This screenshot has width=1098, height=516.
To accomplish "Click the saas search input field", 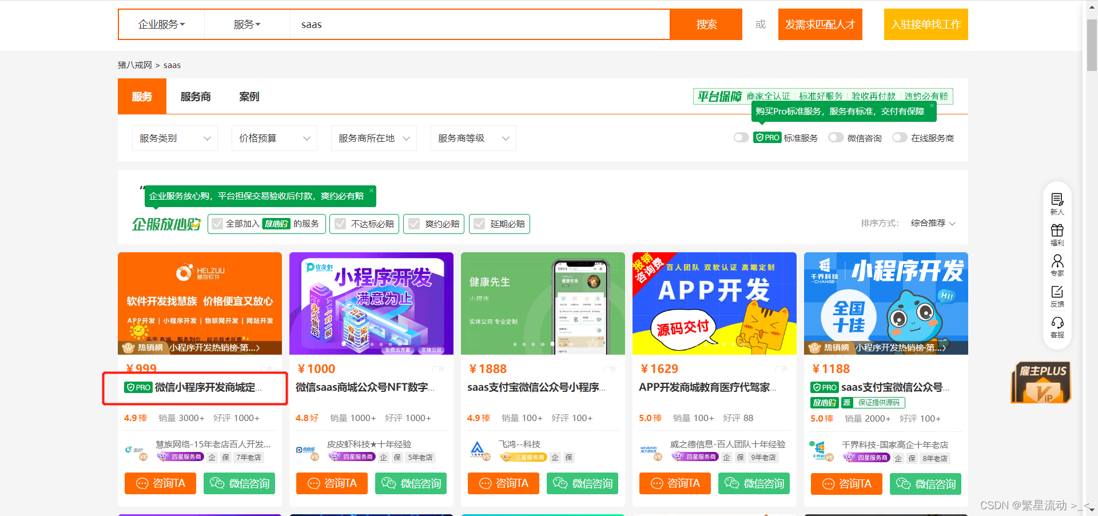I will (x=480, y=25).
